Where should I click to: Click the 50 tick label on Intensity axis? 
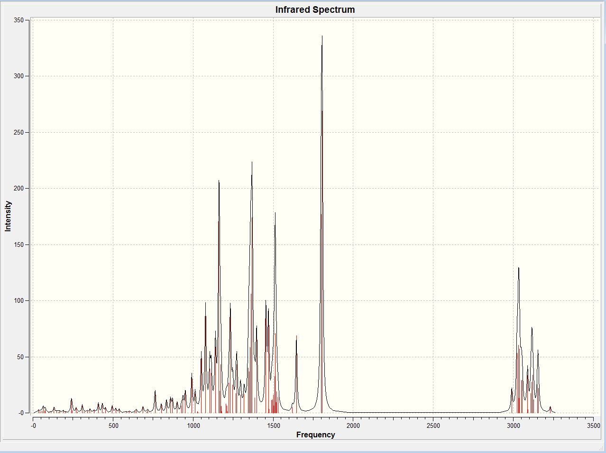pyautogui.click(x=20, y=357)
